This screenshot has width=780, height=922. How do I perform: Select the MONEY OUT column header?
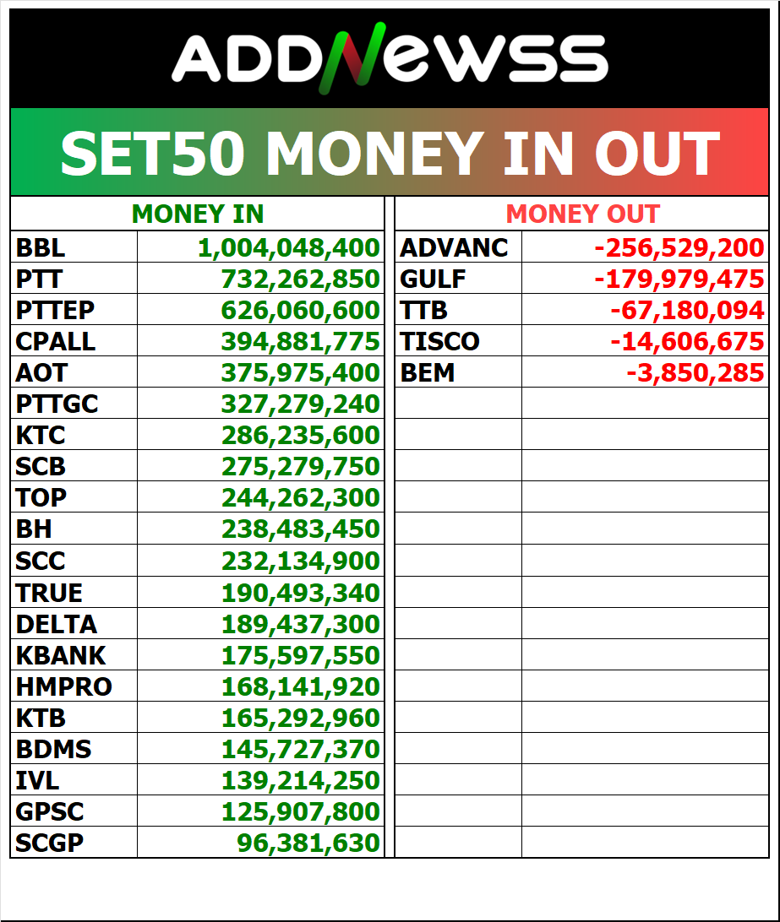click(x=581, y=214)
